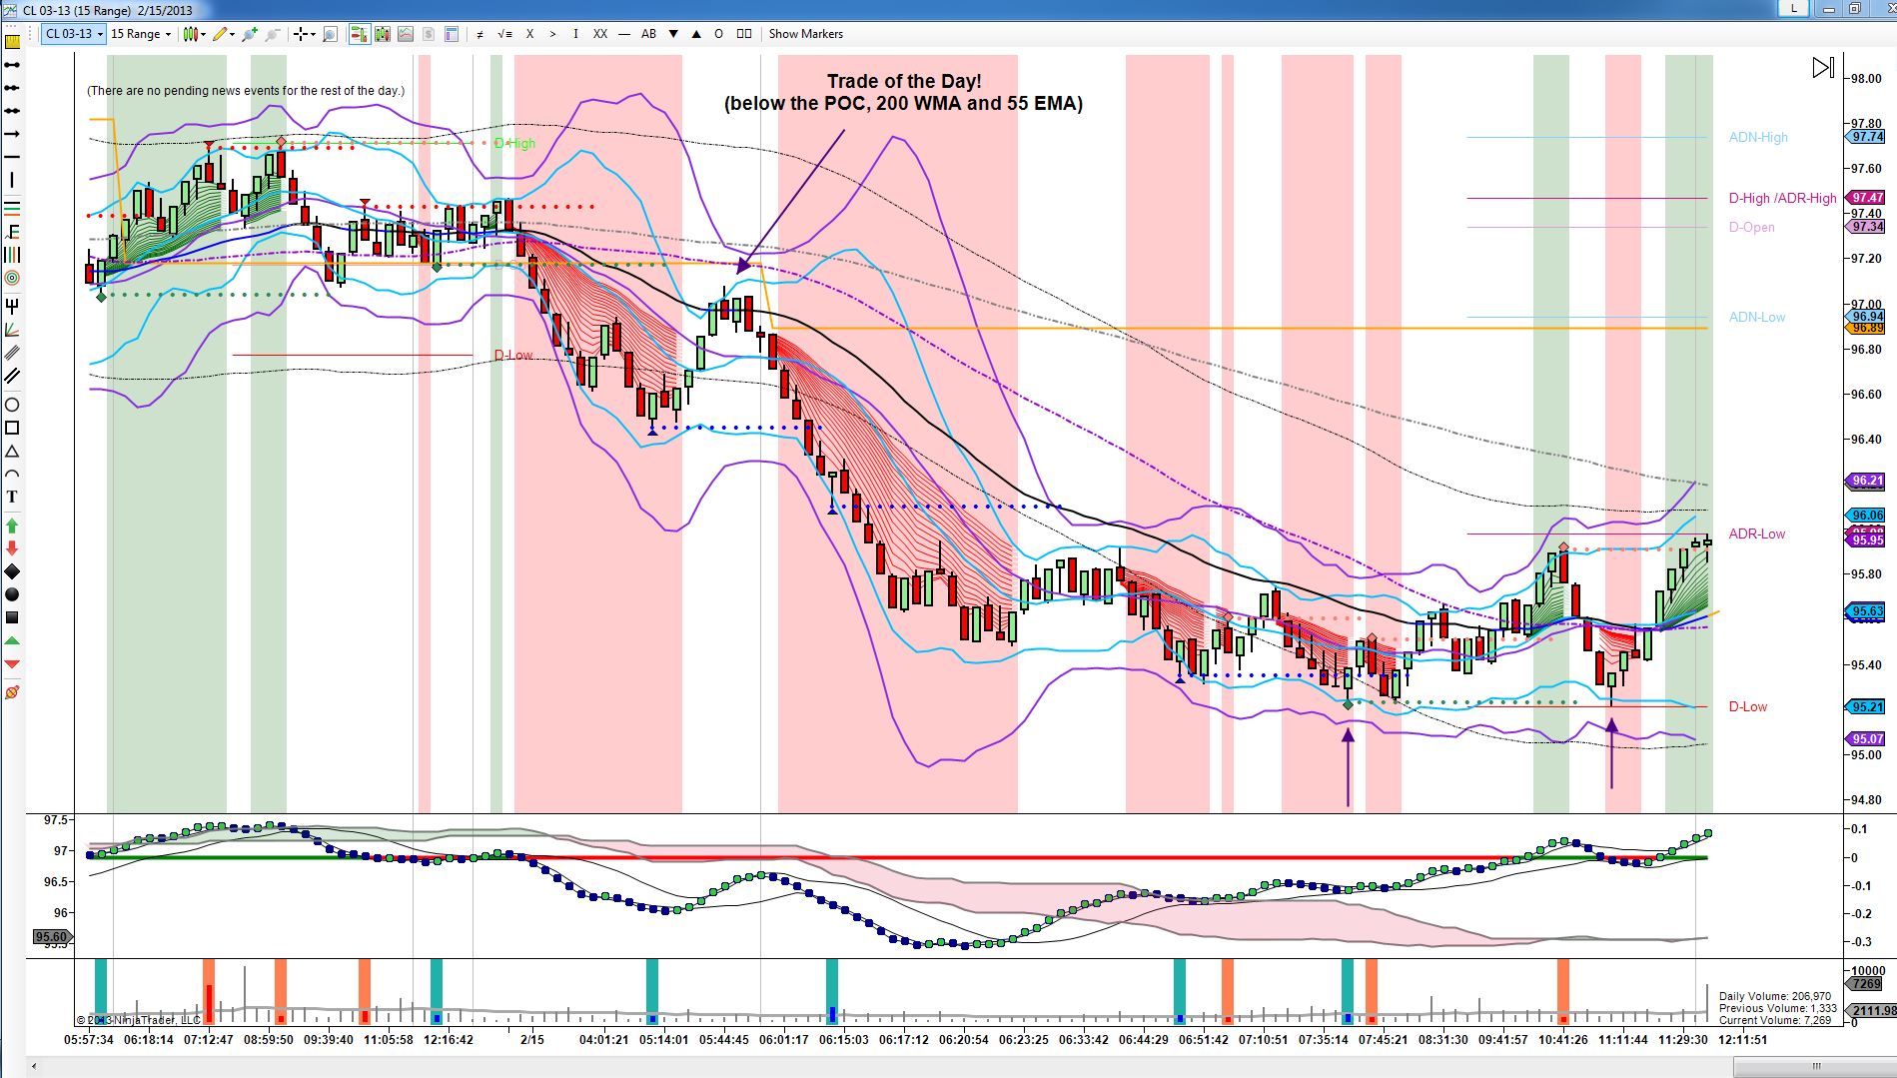Screen dimensions: 1897x1078
Task: Click the square-root-equals toolbar button
Action: (x=504, y=34)
